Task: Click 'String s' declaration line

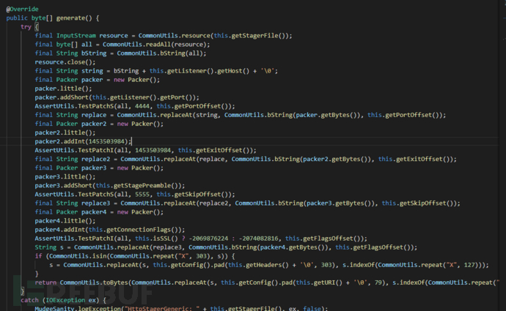Action: point(226,247)
